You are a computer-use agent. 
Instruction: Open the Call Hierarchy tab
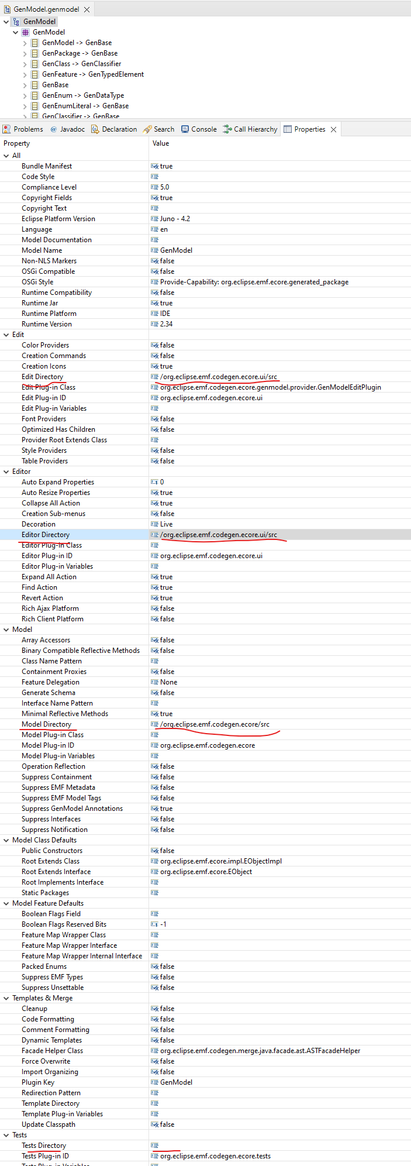tap(250, 129)
